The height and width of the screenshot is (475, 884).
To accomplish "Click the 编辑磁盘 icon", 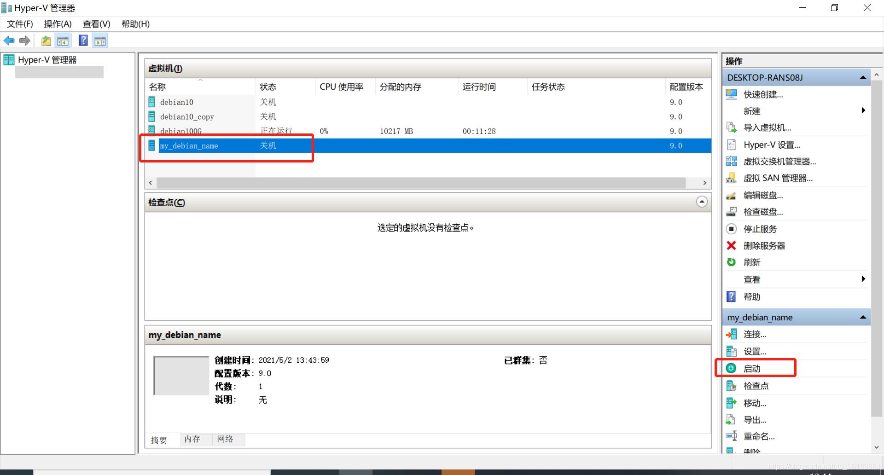I will 731,195.
